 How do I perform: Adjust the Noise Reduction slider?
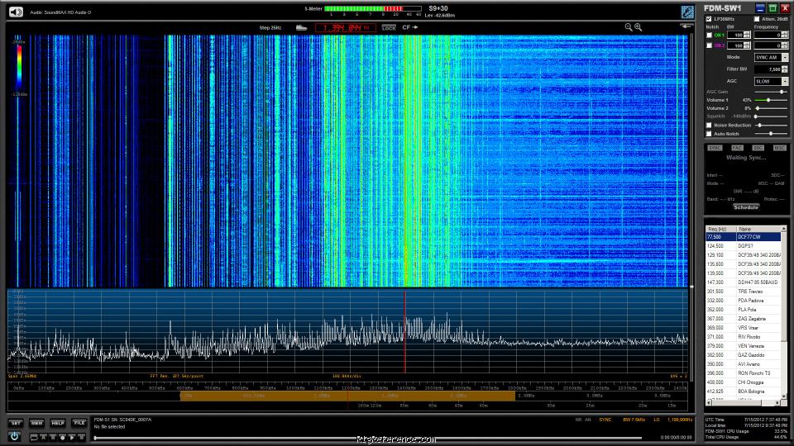tap(771, 125)
